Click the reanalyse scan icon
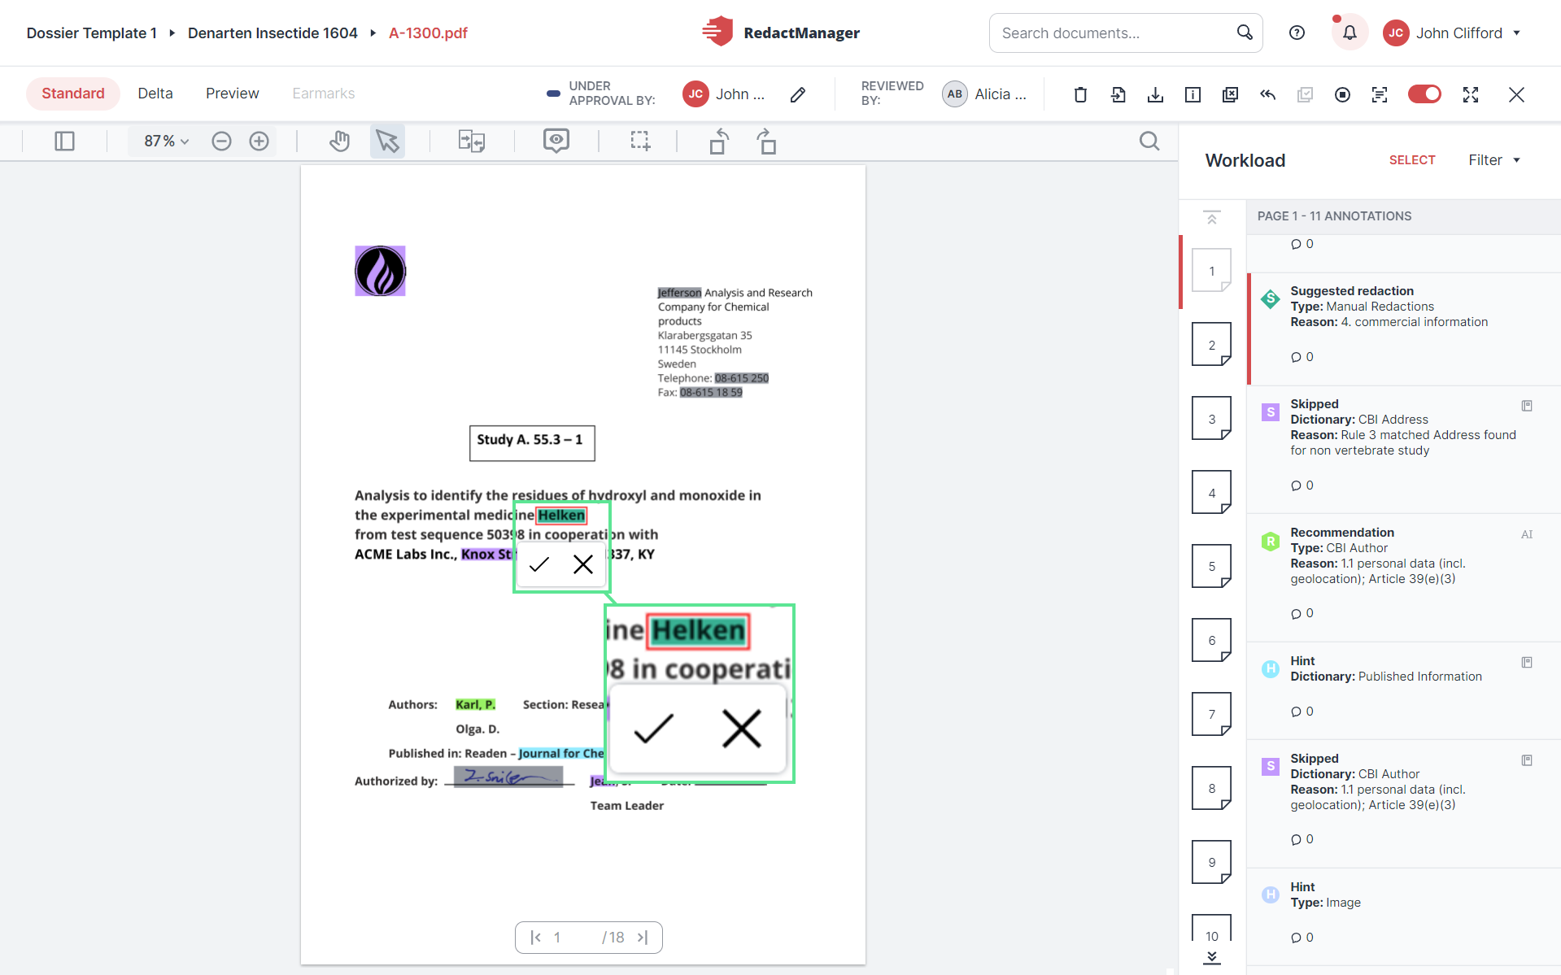Screen dimensions: 1561x975 pos(1380,94)
